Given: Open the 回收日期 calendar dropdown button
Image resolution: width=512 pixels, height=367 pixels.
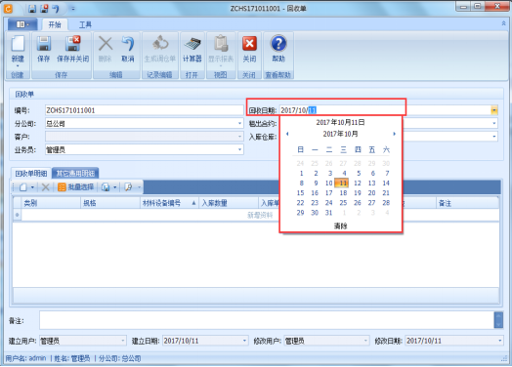Looking at the screenshot, I should [x=494, y=110].
